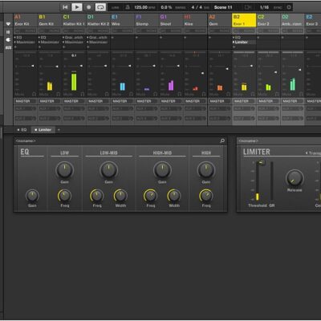The width and height of the screenshot is (321, 321).
Task: Click the EQ HIGH Freq knob
Action: pyautogui.click(x=206, y=196)
